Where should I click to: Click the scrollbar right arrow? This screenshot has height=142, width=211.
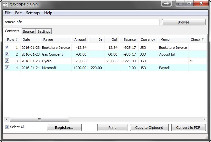click(205, 119)
